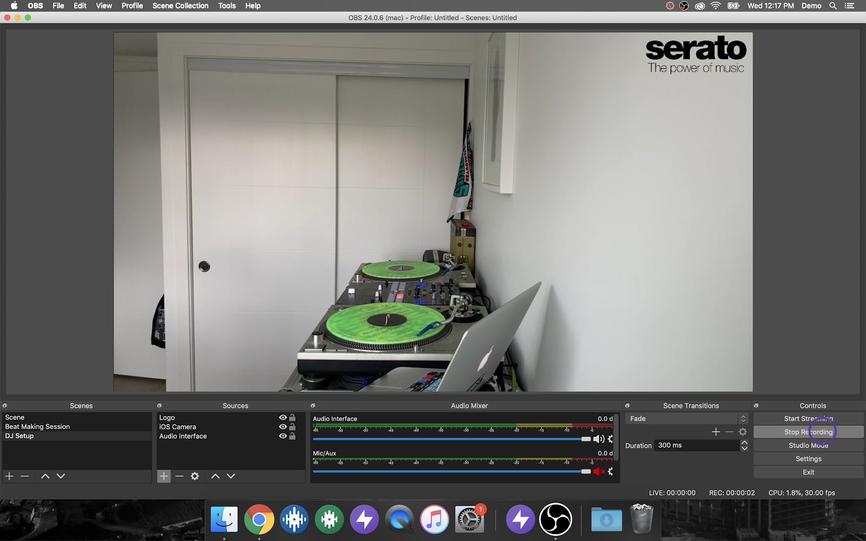Click Start Streaming button
Viewport: 866px width, 541px height.
pos(809,419)
